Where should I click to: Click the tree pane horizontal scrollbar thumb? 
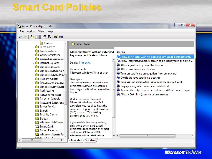coord(32,140)
